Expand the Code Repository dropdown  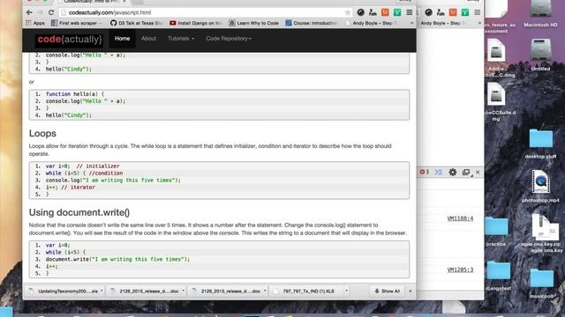[229, 39]
